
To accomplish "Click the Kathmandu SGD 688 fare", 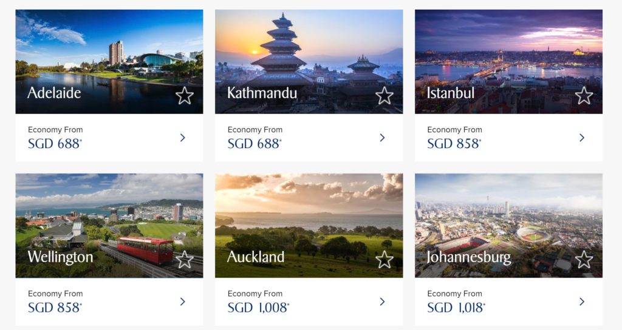I will point(254,144).
